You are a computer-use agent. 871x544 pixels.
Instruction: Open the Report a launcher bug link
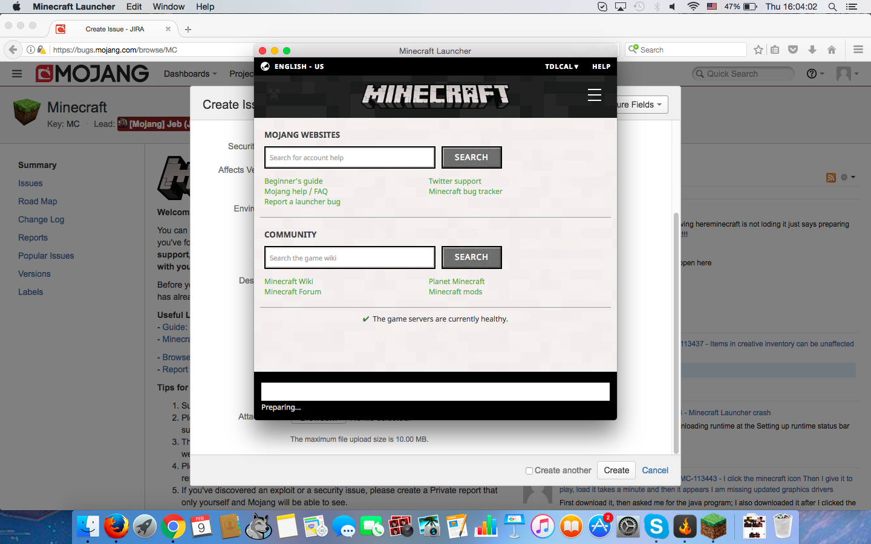coord(302,202)
